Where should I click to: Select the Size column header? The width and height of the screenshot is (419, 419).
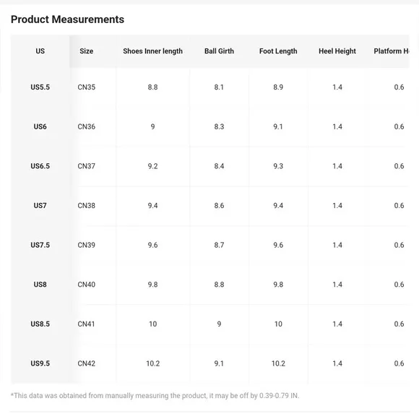86,51
